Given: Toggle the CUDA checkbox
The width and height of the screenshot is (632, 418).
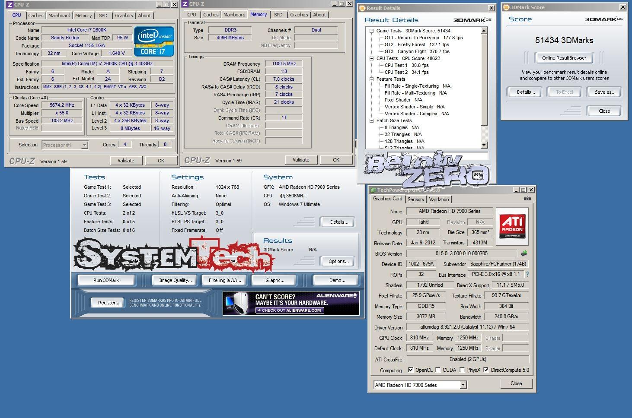Looking at the screenshot, I should click(x=438, y=370).
